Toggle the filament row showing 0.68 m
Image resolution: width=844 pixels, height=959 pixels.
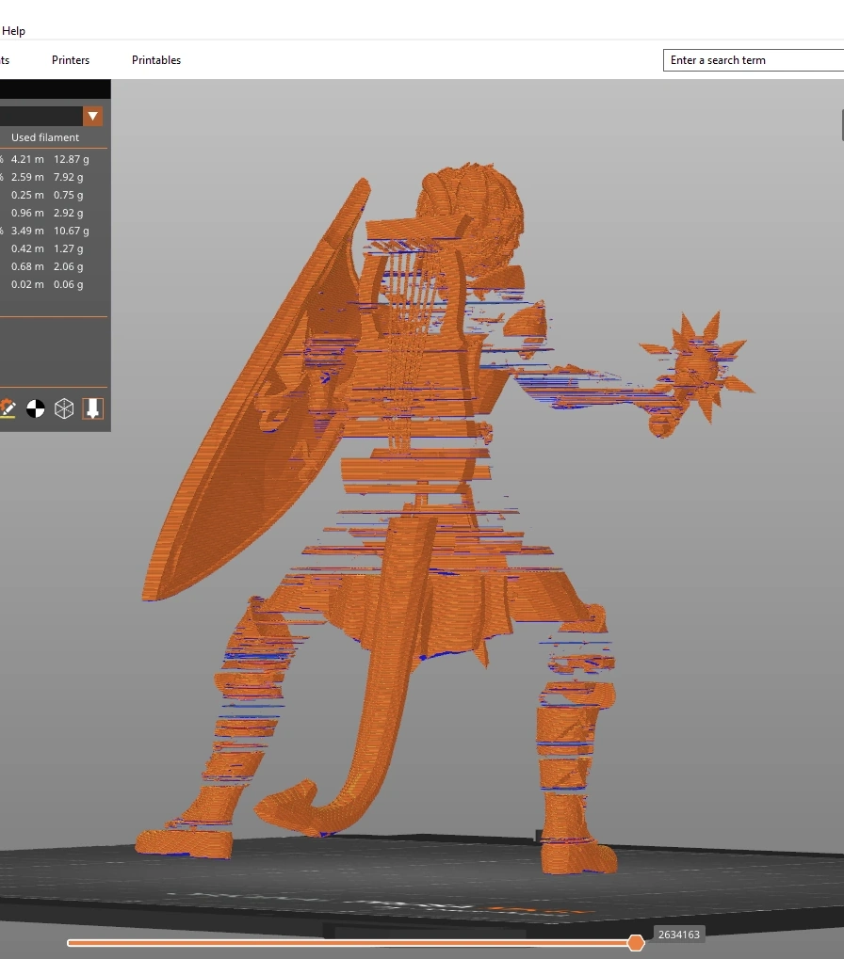[x=27, y=266]
